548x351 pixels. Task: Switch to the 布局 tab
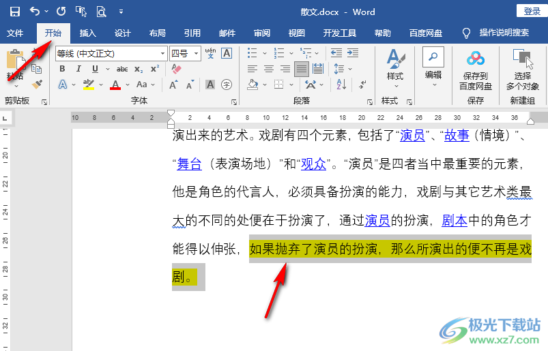coord(157,33)
